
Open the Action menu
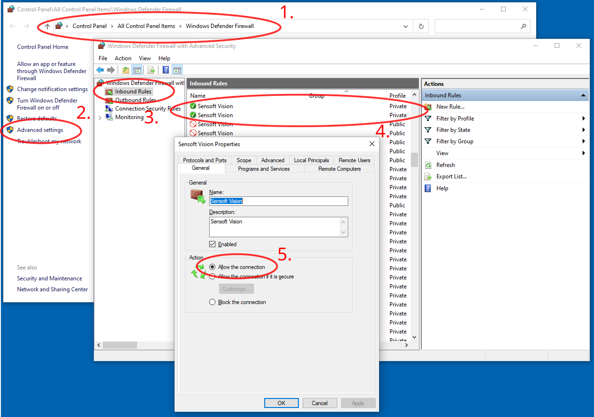pos(123,58)
